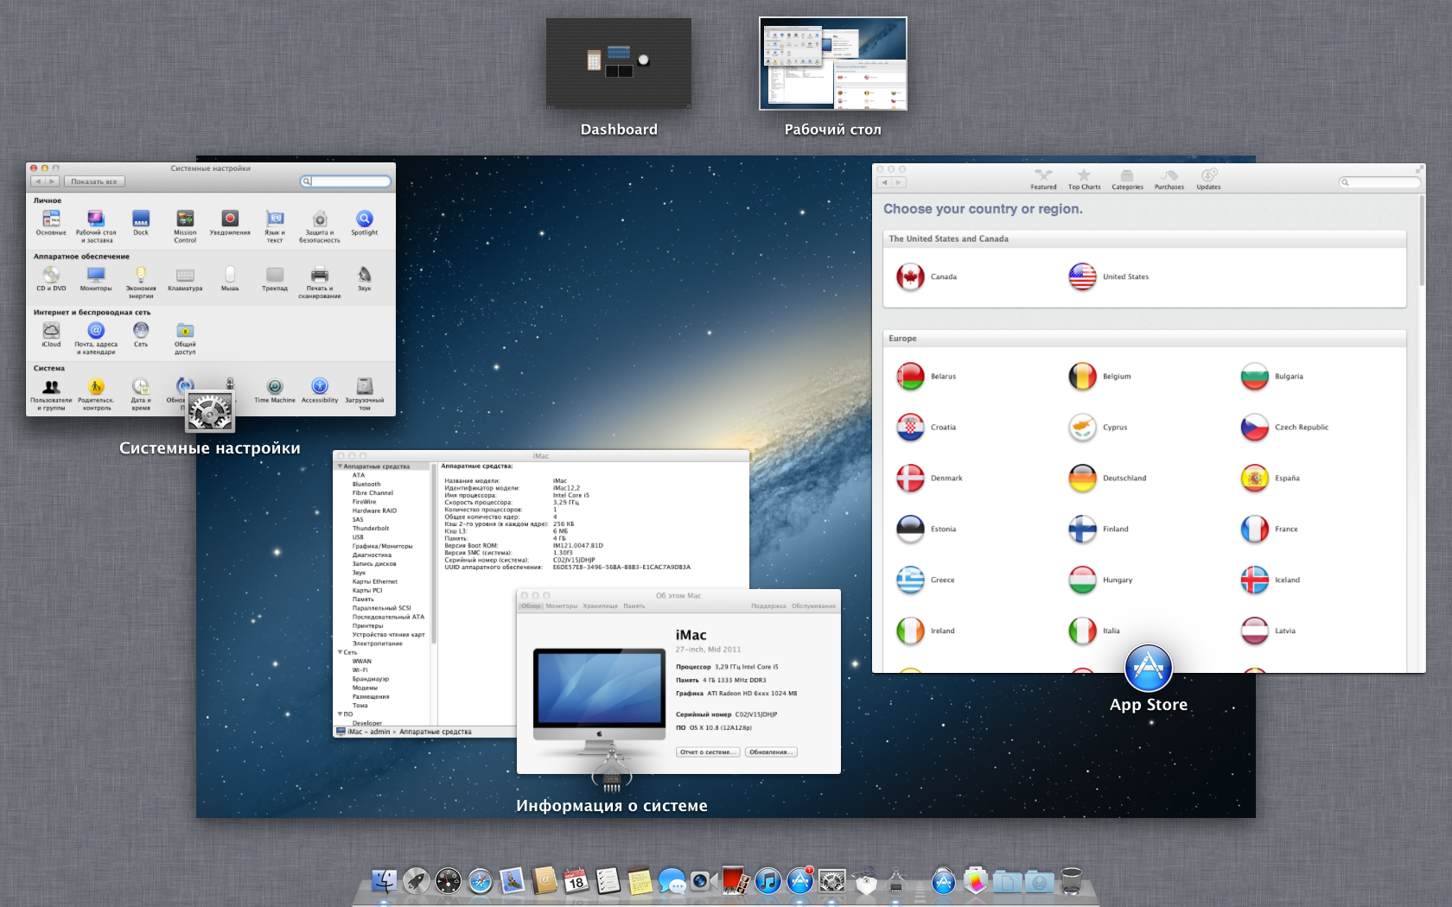This screenshot has height=907, width=1452.
Task: Open the iCloud preference pane
Action: point(51,335)
